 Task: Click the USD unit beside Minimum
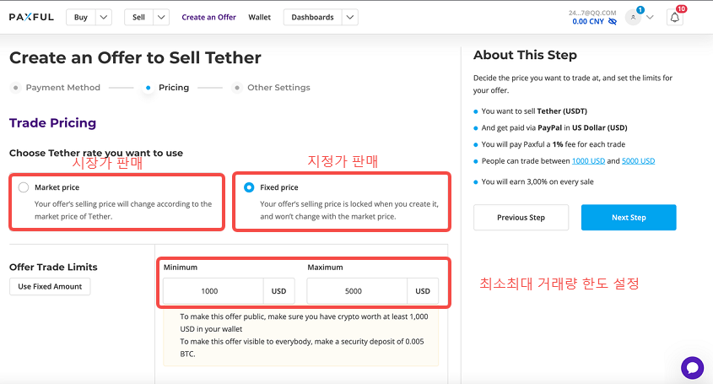(x=278, y=291)
